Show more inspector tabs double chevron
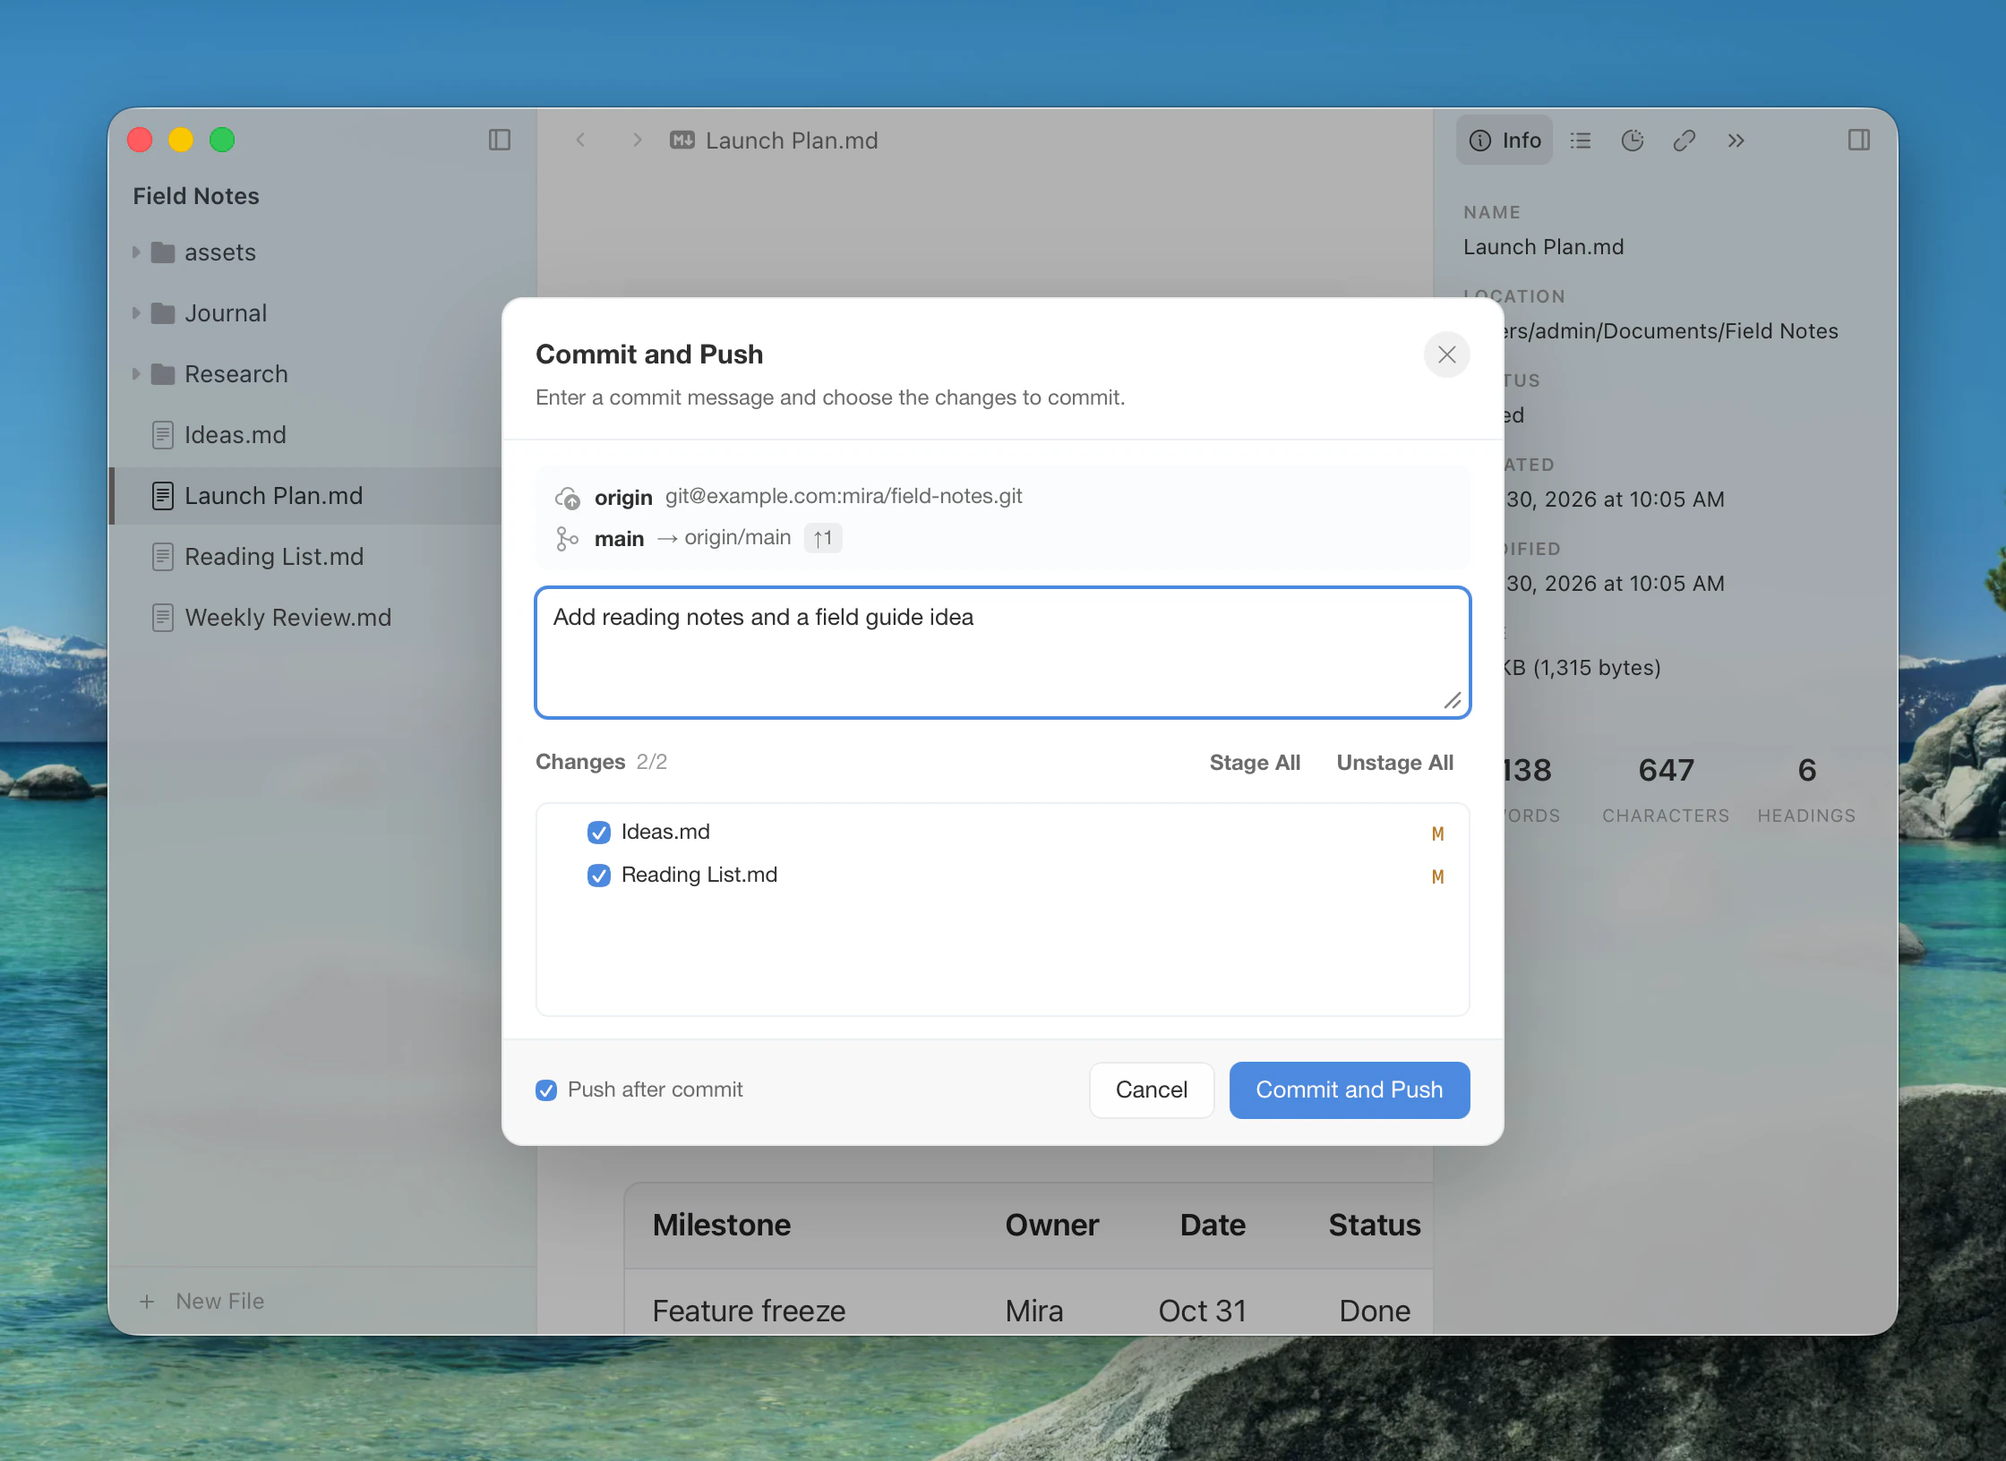 1736,140
